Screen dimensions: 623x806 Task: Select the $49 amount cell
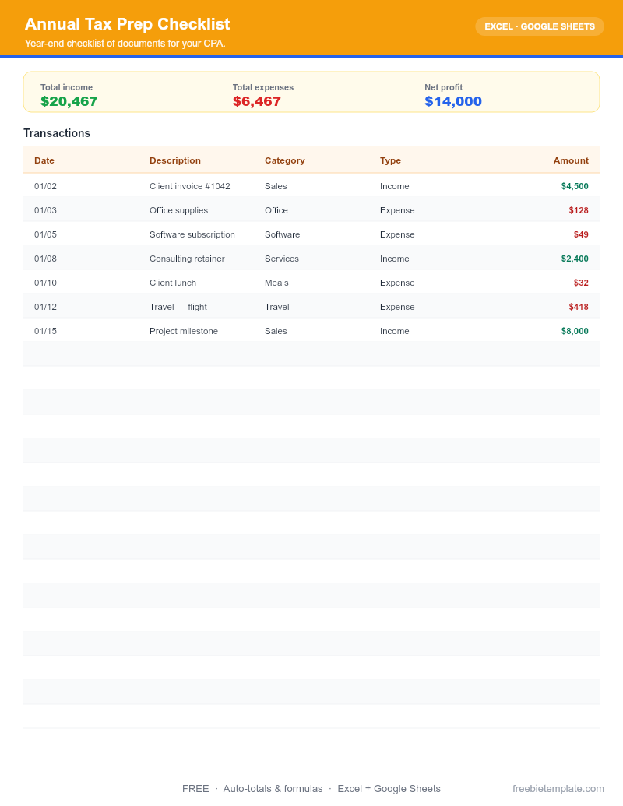click(581, 234)
